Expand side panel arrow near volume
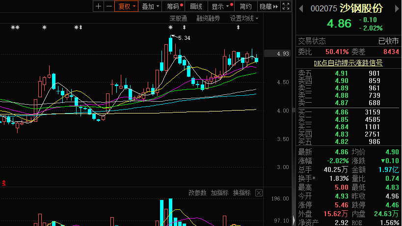402x226 pixels. (294, 220)
